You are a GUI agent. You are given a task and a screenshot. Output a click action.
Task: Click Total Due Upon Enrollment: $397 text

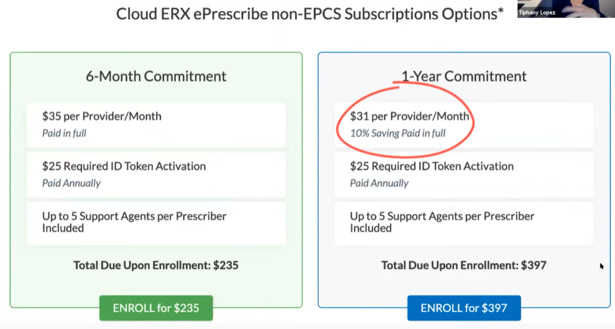pos(464,265)
